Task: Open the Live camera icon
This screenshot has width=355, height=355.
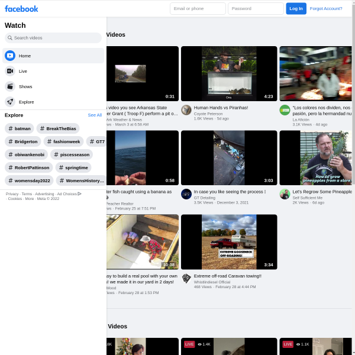Action: pyautogui.click(x=10, y=71)
